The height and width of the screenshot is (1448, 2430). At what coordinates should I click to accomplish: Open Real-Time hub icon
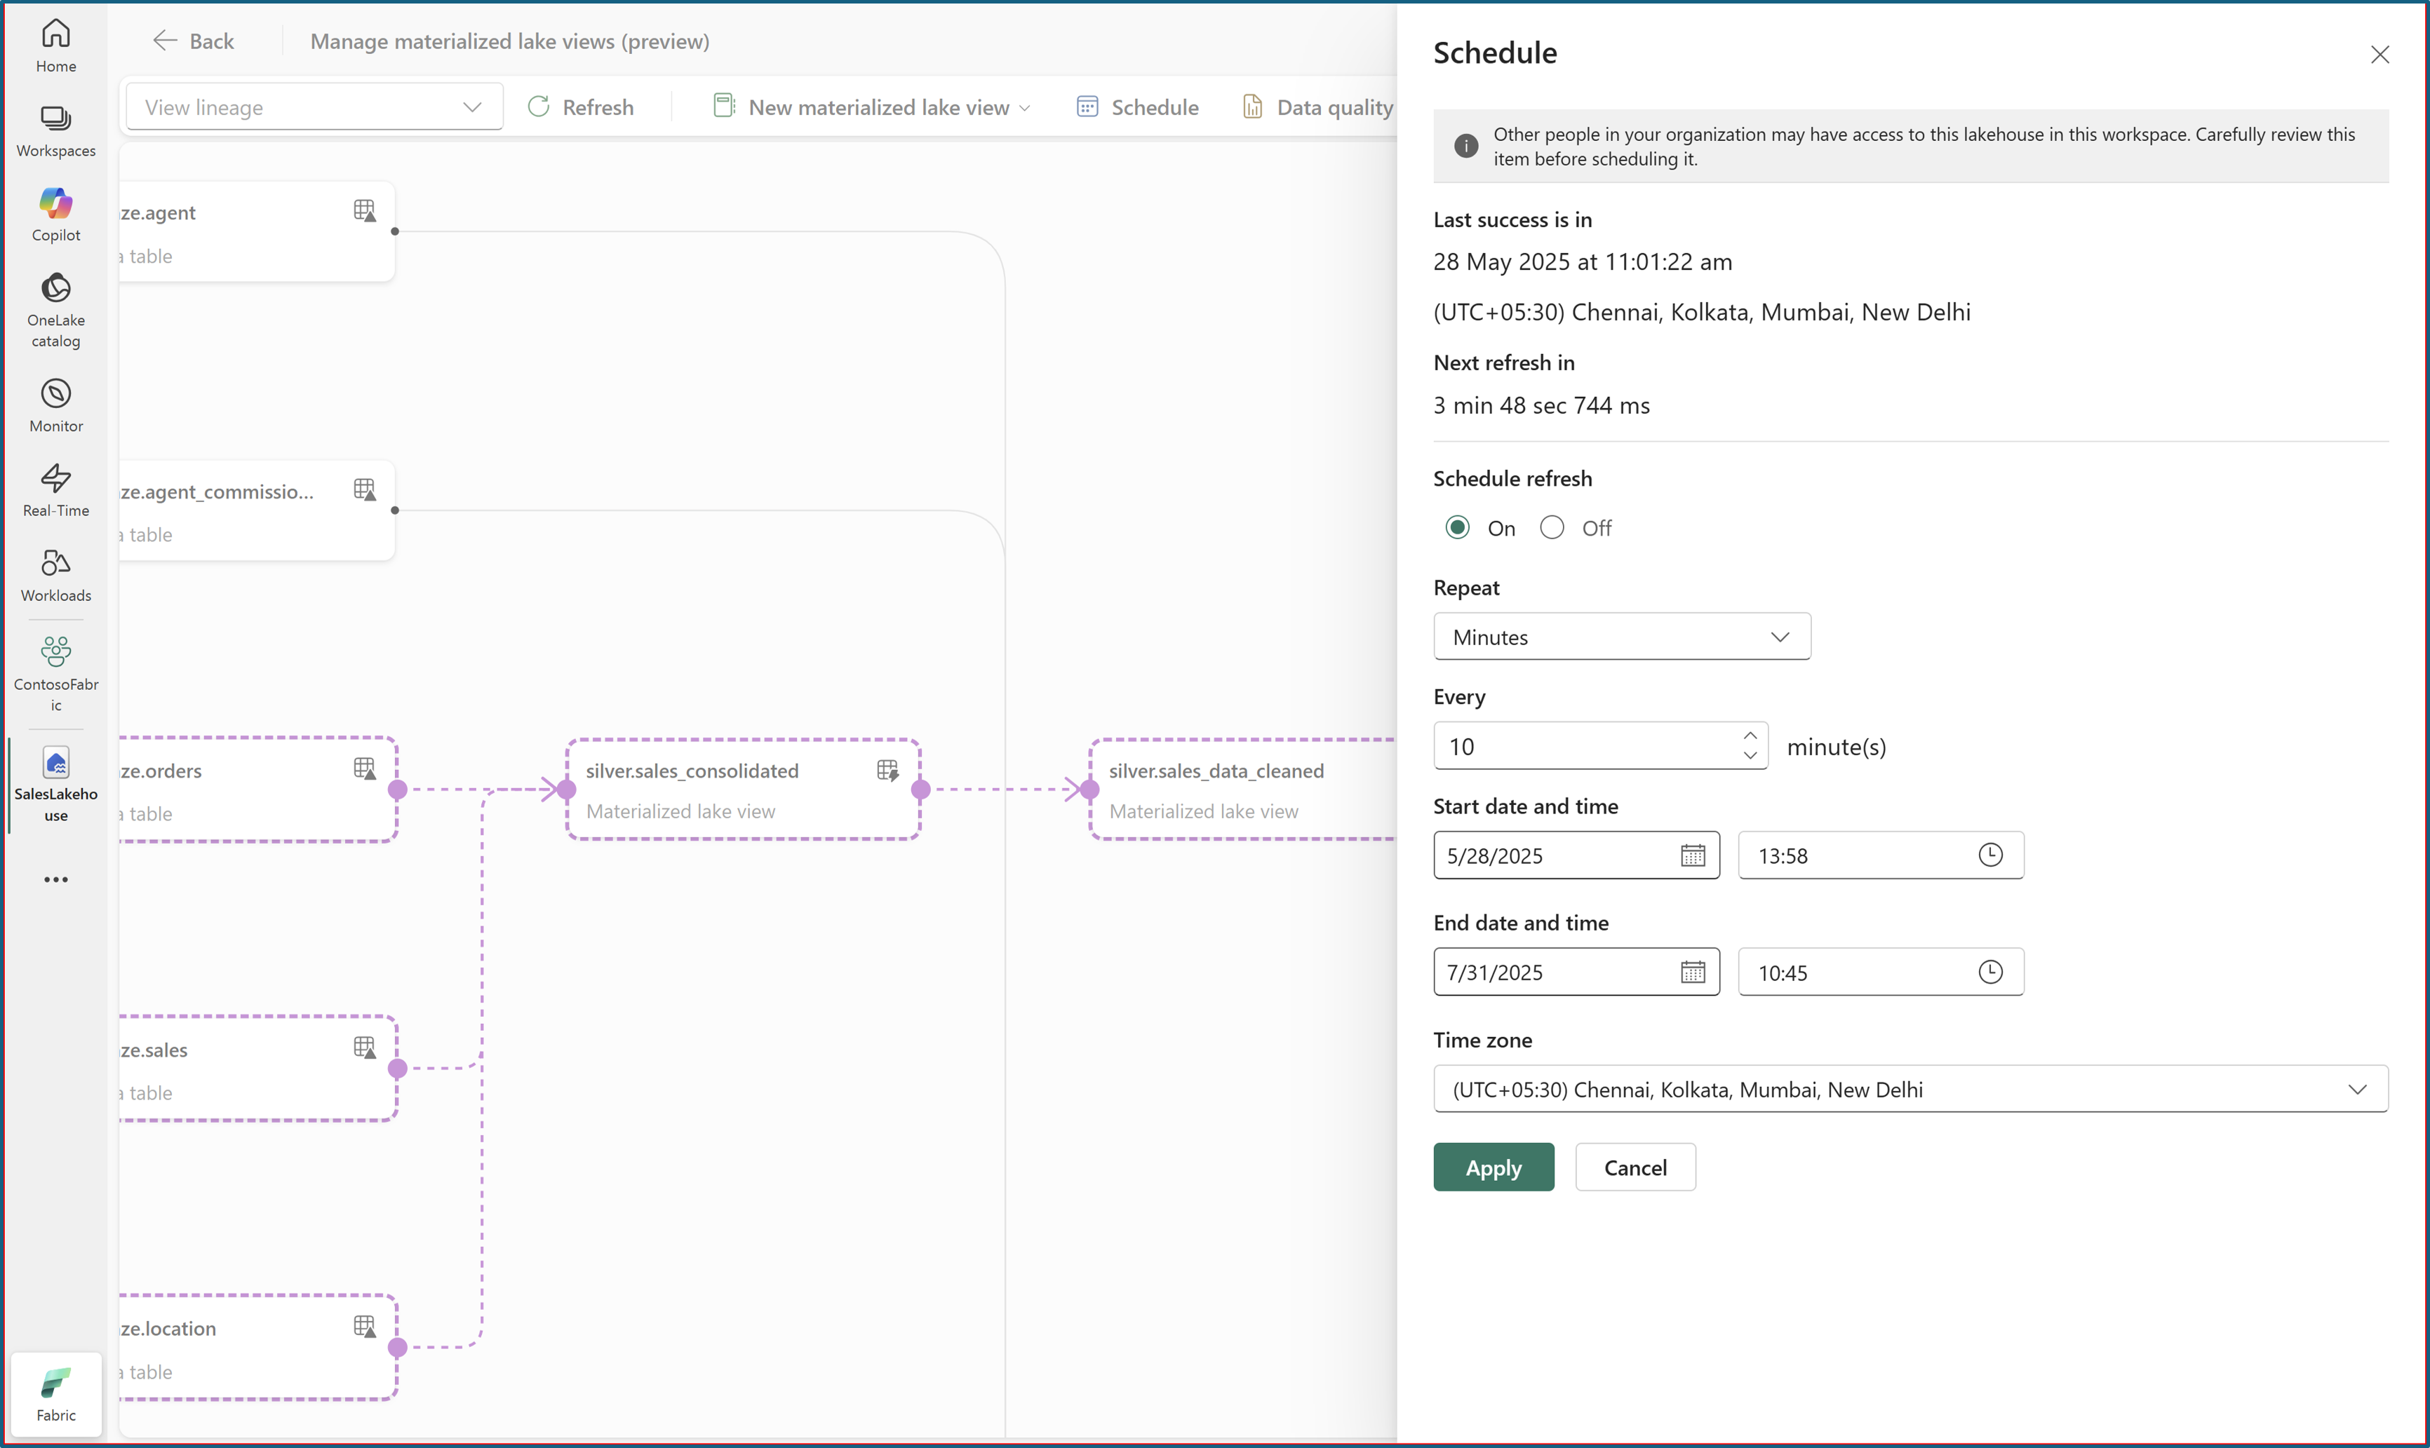pyautogui.click(x=55, y=478)
